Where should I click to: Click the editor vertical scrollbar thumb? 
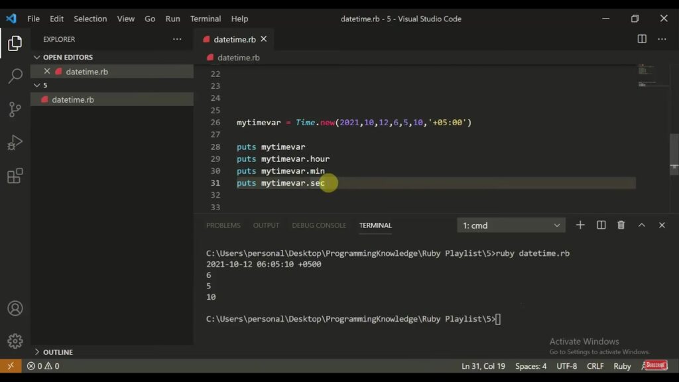(x=674, y=154)
